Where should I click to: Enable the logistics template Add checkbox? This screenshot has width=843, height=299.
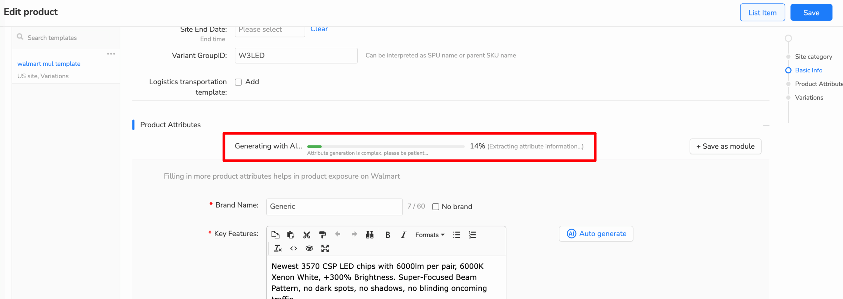(x=238, y=82)
